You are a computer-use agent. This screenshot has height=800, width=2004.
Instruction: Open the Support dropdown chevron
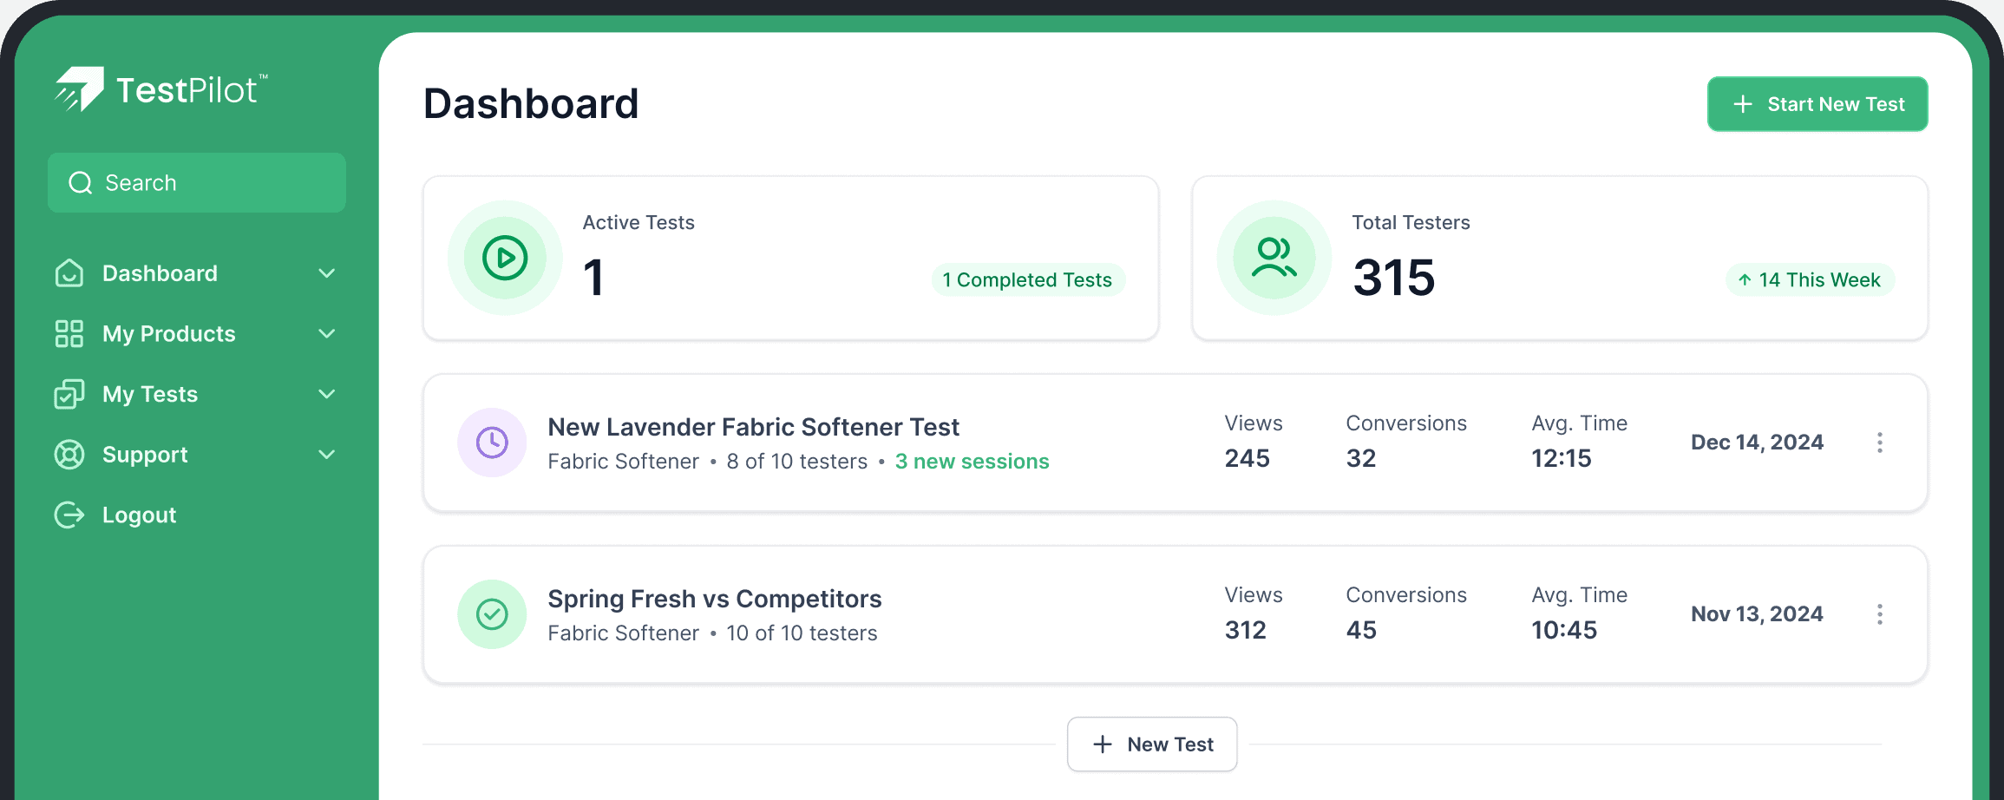[x=327, y=454]
